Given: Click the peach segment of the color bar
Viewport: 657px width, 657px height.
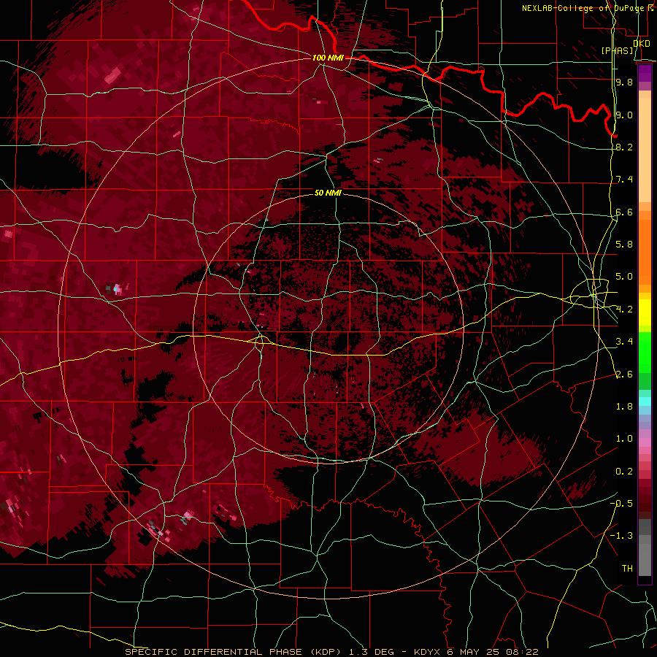Looking at the screenshot, I should tap(645, 150).
